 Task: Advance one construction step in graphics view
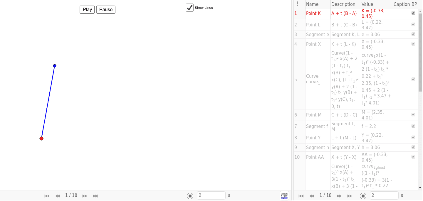85,196
